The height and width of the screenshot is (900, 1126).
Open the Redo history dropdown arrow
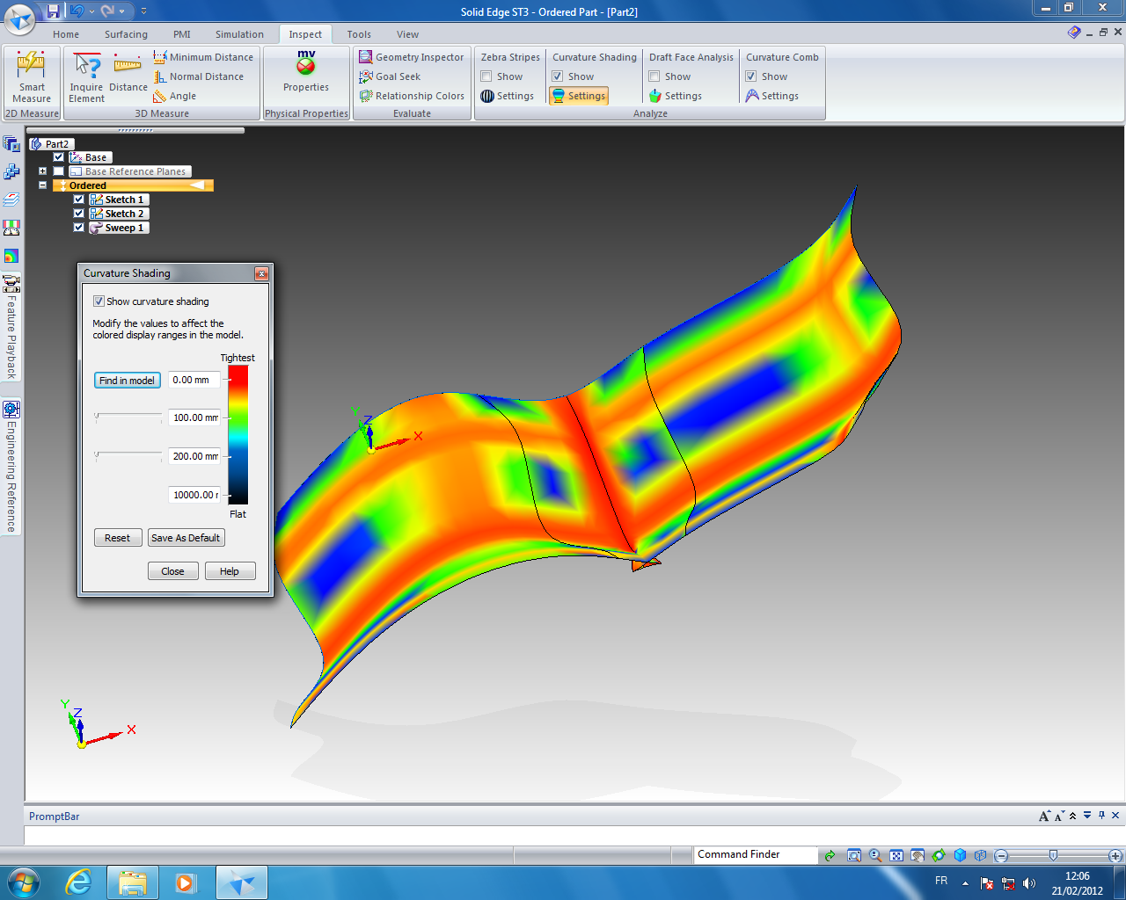click(x=122, y=11)
